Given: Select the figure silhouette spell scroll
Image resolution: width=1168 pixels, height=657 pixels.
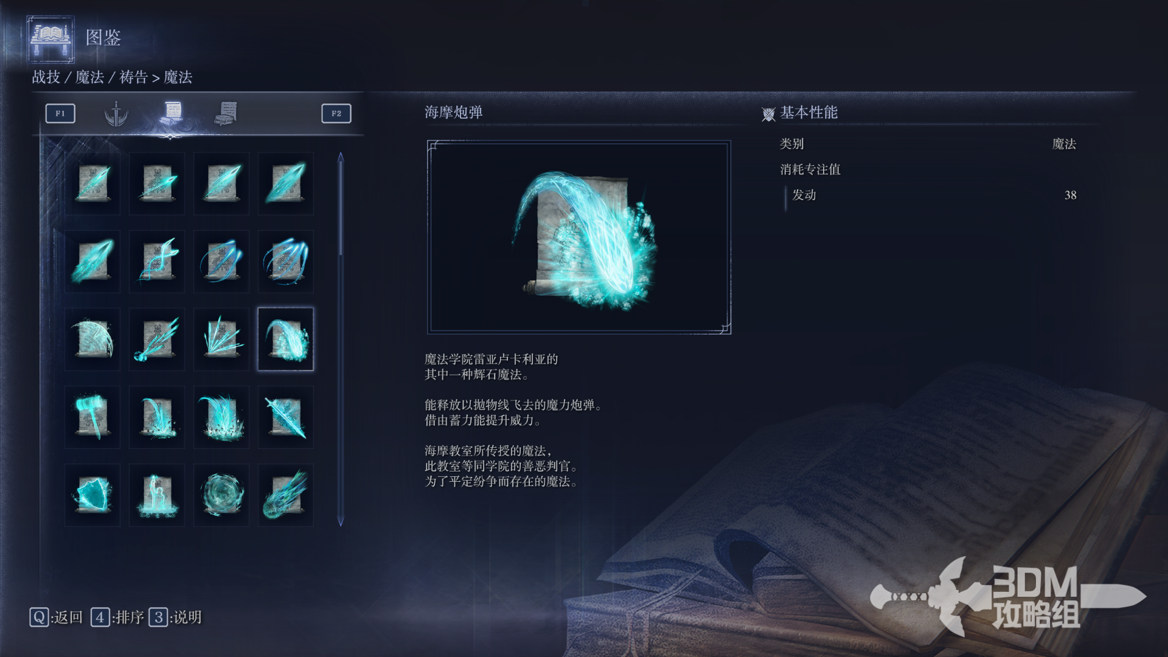Looking at the screenshot, I should click(157, 495).
